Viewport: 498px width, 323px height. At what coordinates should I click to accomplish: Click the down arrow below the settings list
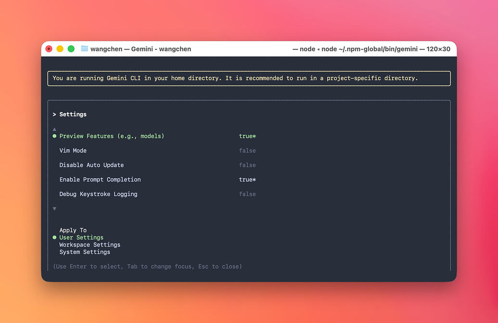55,209
